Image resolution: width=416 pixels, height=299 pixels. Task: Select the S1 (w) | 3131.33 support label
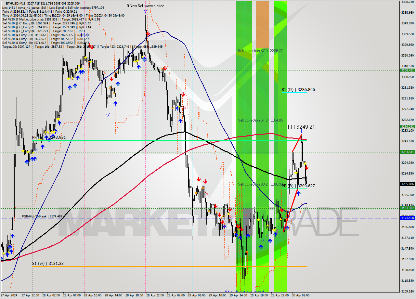[x=48, y=264]
